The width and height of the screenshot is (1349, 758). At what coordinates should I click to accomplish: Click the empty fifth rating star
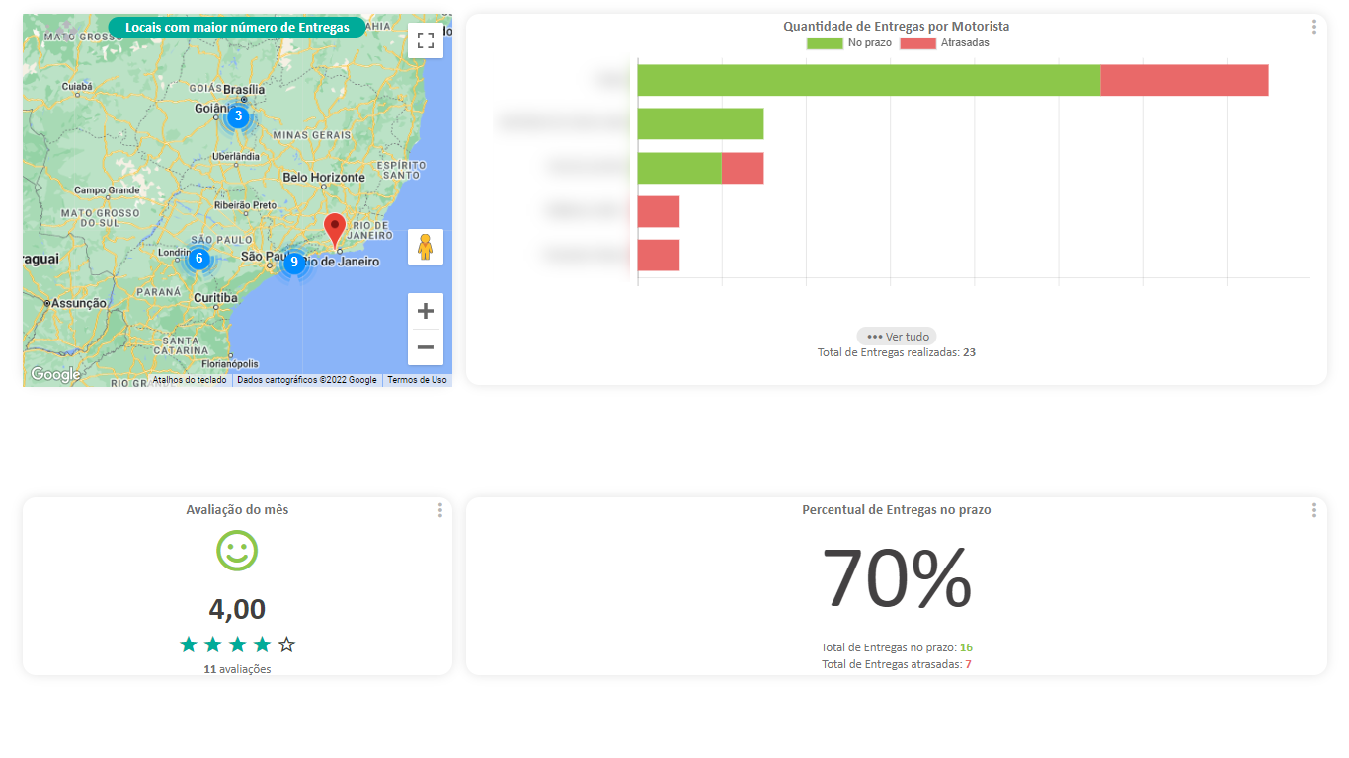point(286,644)
